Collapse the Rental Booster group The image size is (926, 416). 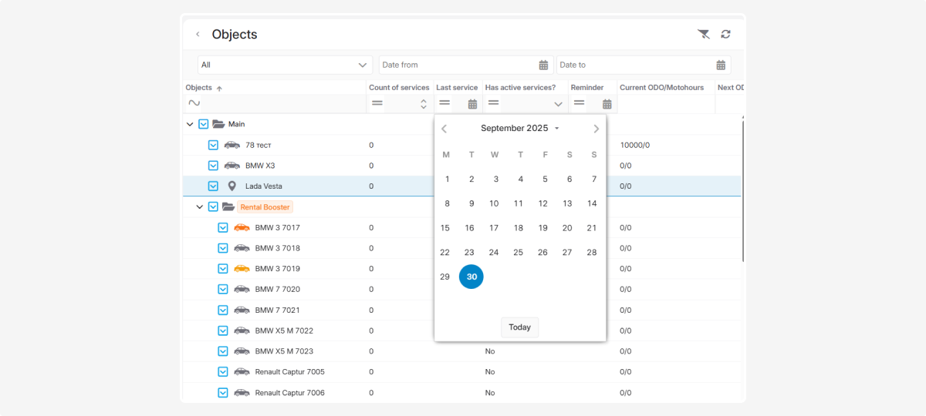pos(200,207)
